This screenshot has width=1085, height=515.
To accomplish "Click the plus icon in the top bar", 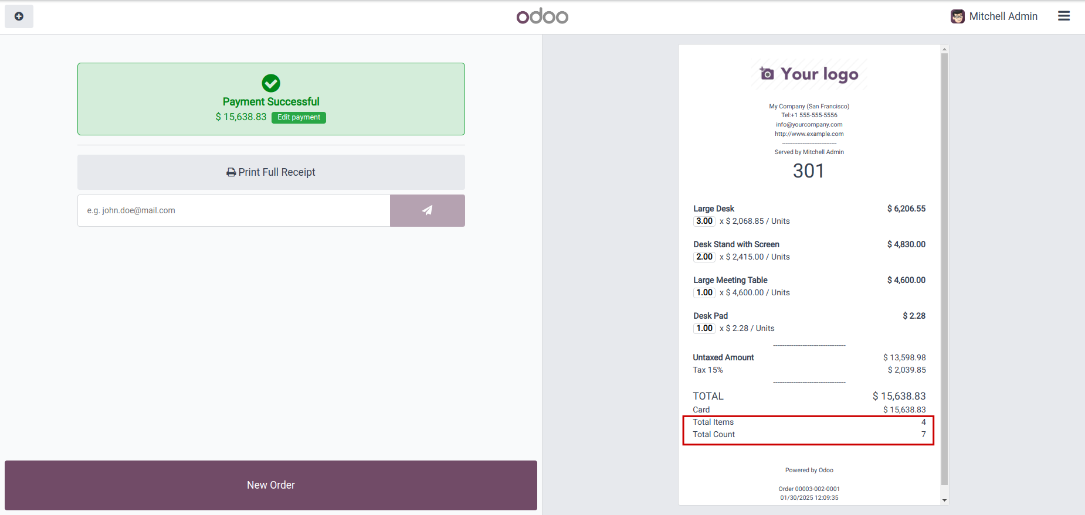I will (19, 16).
